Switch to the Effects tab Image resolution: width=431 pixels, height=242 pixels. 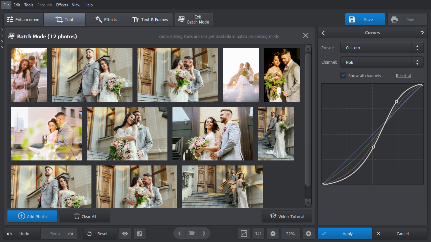(x=106, y=19)
